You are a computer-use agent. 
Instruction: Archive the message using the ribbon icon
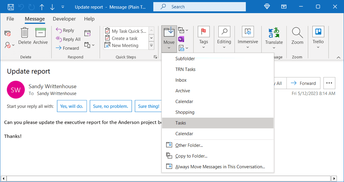[40, 33]
